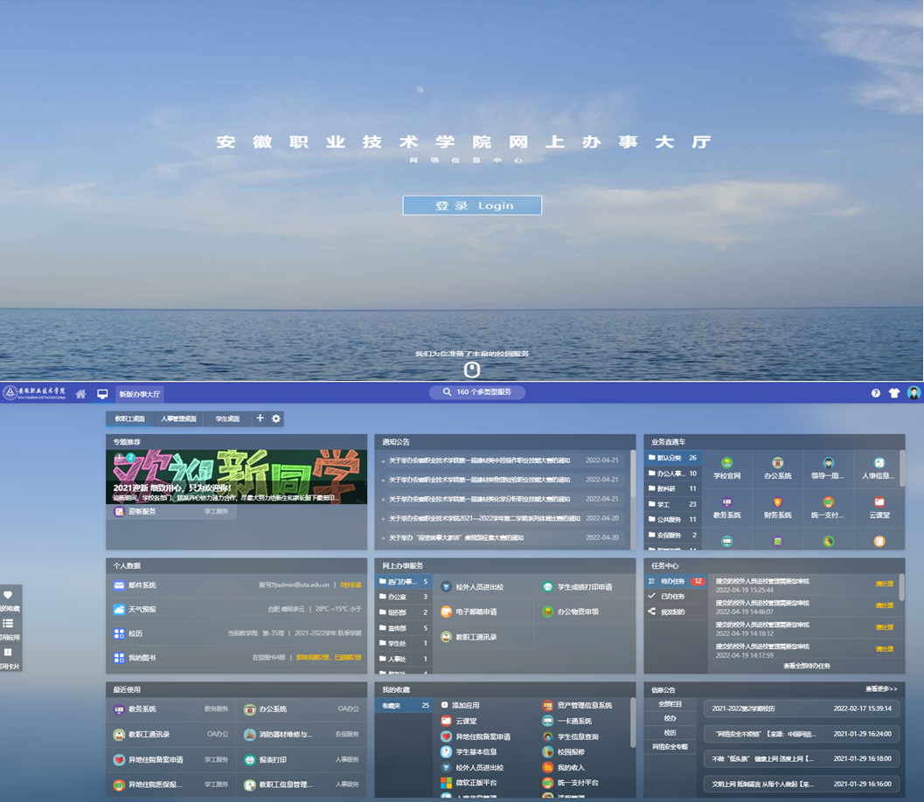Image resolution: width=924 pixels, height=802 pixels.
Task: Open the user avatar profile icon
Action: pyautogui.click(x=914, y=393)
